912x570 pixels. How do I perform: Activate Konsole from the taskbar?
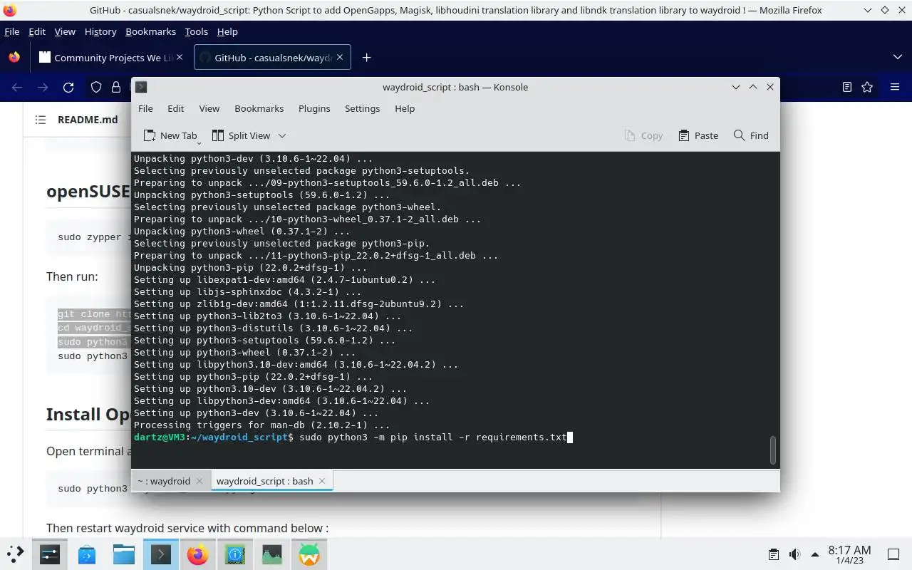[x=161, y=554]
